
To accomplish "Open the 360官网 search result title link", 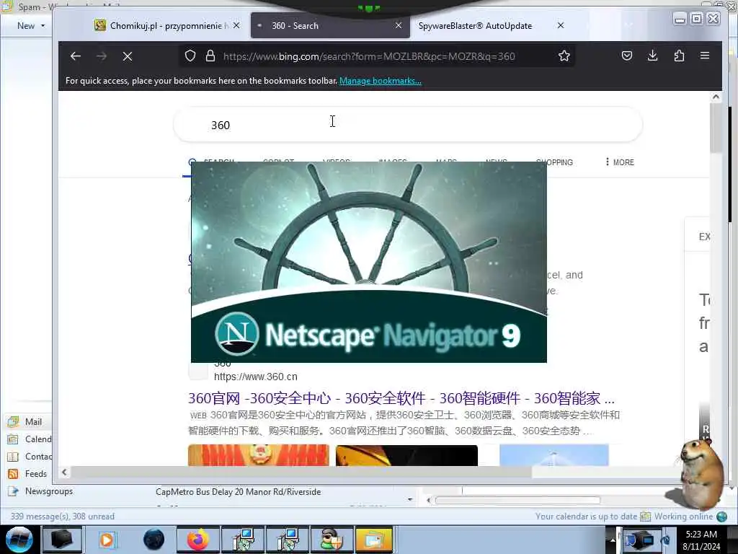I will pos(401,398).
